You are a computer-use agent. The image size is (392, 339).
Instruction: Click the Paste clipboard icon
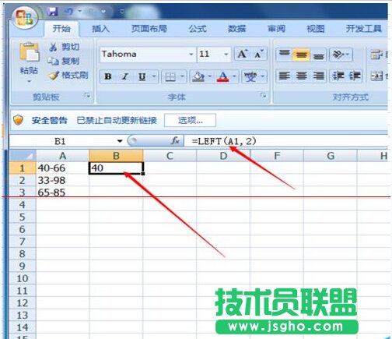tap(30, 52)
